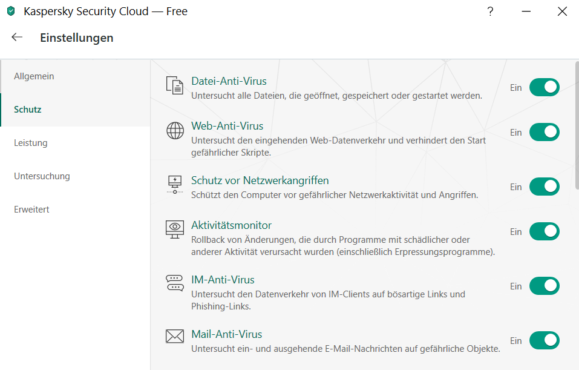Click the IM-Anti-Virus chat bubbles icon

(x=174, y=283)
